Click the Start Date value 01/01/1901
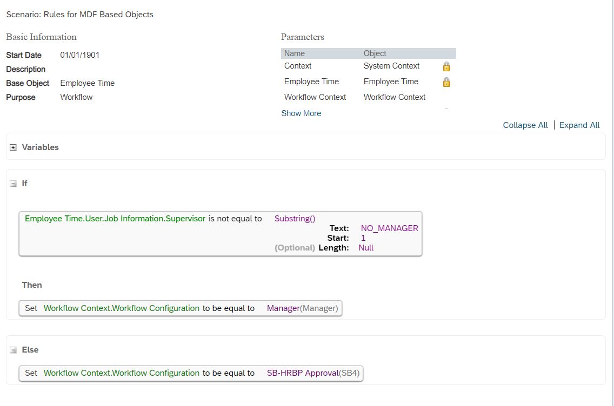The height and width of the screenshot is (406, 614). coord(80,55)
